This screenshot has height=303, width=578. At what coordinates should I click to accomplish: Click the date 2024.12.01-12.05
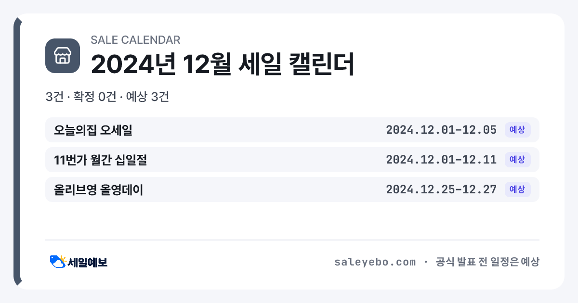coord(441,130)
